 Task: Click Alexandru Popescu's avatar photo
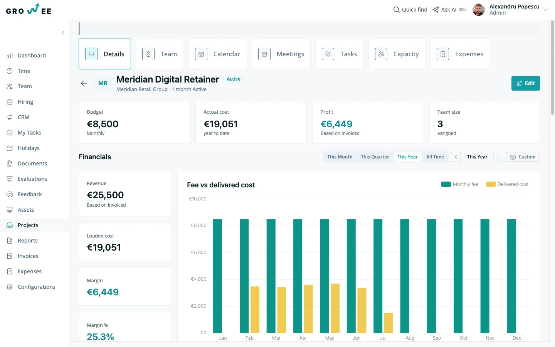[479, 10]
